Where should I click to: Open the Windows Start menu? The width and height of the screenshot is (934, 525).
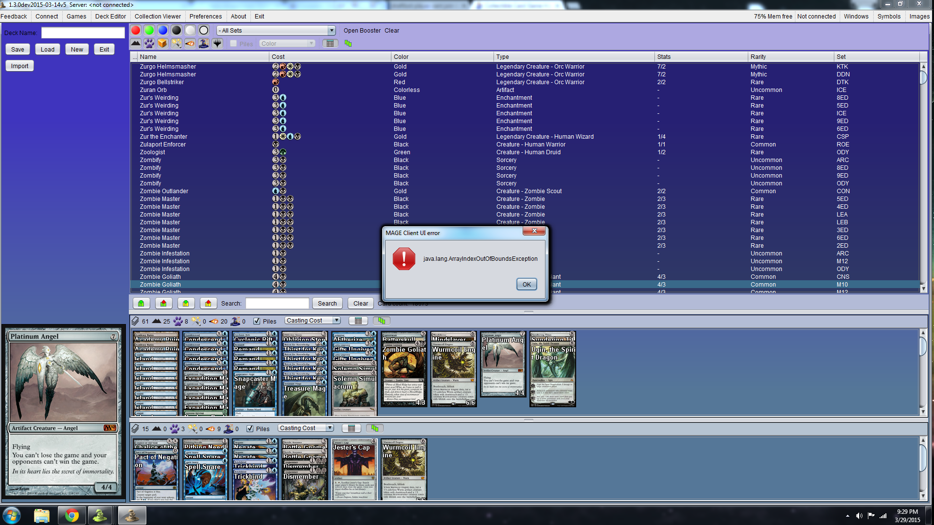(11, 515)
